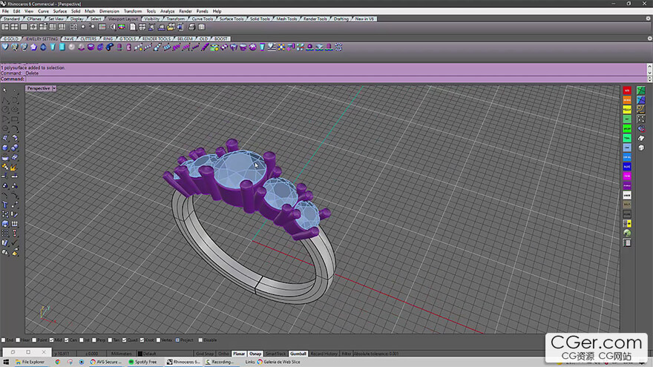Click the purple pentagon gem icon
The image size is (653, 367).
pos(33,47)
